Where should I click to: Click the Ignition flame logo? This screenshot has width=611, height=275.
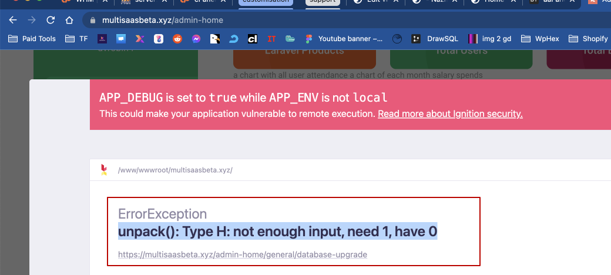coord(103,170)
